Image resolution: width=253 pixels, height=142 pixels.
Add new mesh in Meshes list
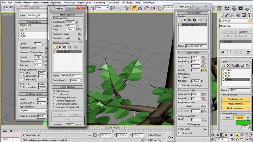[180, 20]
